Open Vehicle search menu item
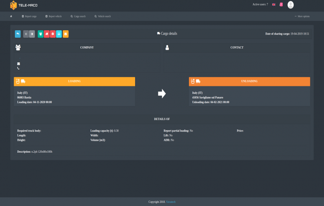The height and width of the screenshot is (206, 324). tap(103, 16)
